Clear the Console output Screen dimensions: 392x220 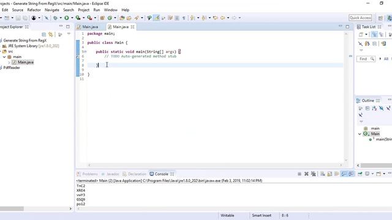pos(323,174)
